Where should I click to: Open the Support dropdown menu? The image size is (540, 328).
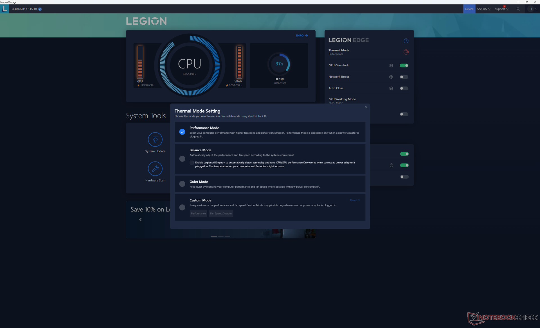tap(501, 9)
